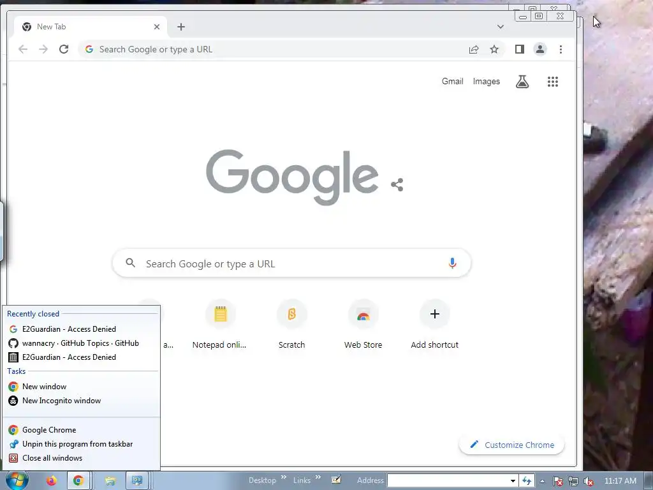Expand the Links toolbar chevron
The height and width of the screenshot is (490, 653).
point(318,477)
